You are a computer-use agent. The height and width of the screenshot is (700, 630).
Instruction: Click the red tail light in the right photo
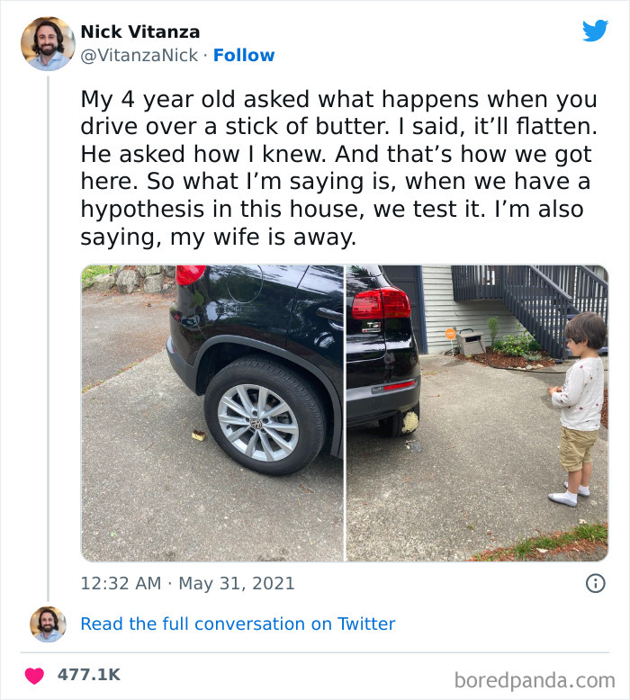pos(380,304)
